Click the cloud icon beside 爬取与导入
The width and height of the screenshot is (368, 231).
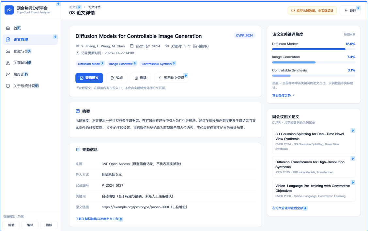(8, 51)
